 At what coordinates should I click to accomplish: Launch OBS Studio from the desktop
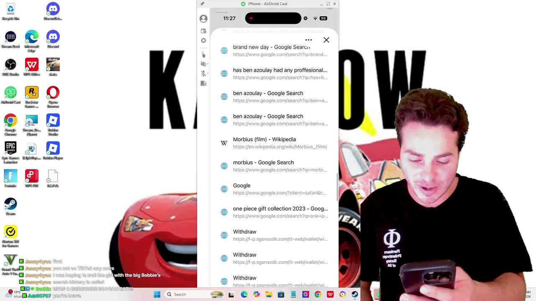pyautogui.click(x=10, y=67)
